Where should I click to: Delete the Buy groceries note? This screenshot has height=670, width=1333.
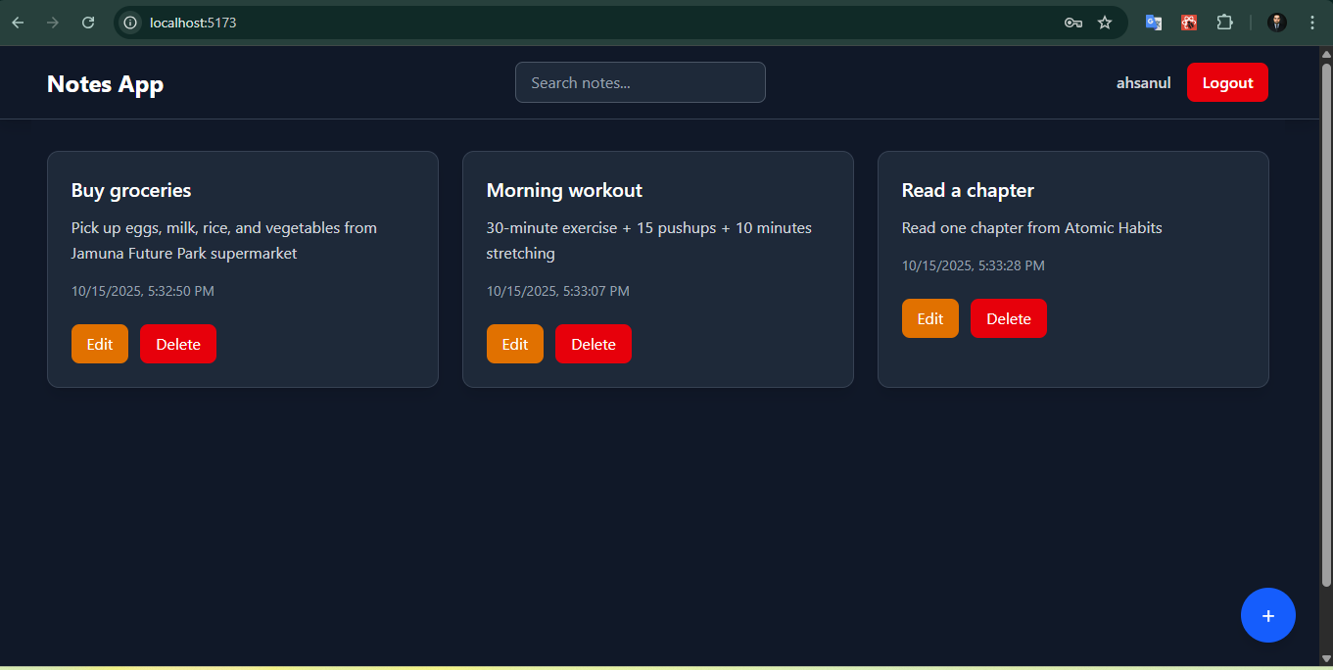click(x=178, y=344)
